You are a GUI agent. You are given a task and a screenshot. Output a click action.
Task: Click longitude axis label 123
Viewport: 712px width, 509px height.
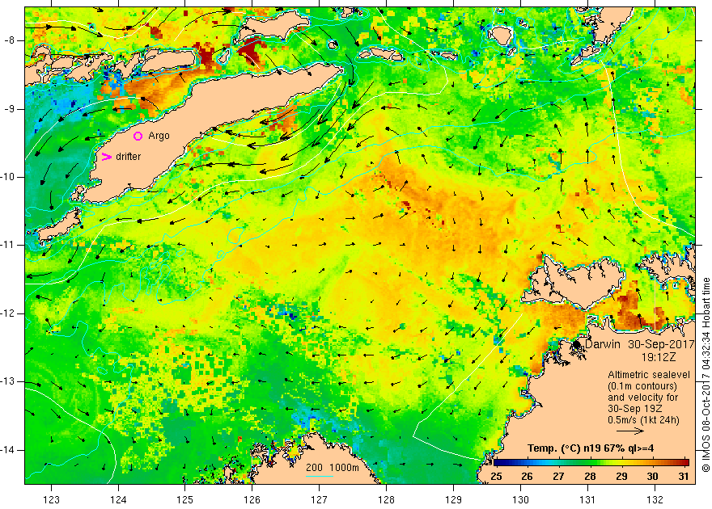(51, 499)
